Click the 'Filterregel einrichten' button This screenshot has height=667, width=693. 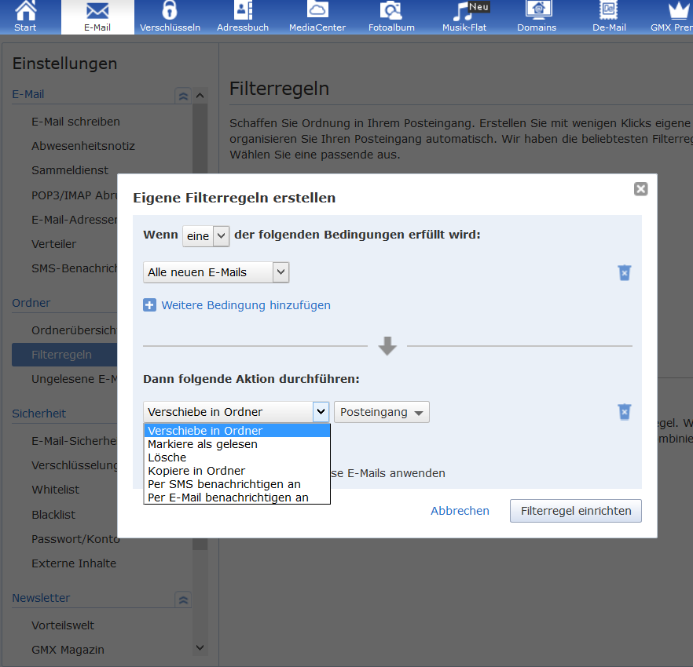pyautogui.click(x=575, y=511)
